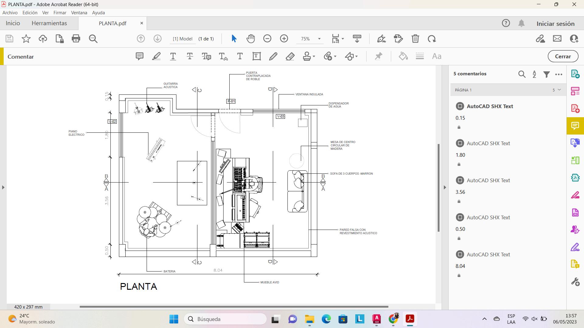Toggle the 0.15 comment status checkbox
Image resolution: width=584 pixels, height=328 pixels.
point(460,106)
